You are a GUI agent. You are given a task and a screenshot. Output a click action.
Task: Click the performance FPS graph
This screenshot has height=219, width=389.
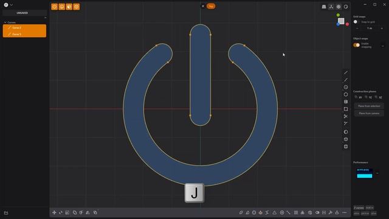(365, 173)
